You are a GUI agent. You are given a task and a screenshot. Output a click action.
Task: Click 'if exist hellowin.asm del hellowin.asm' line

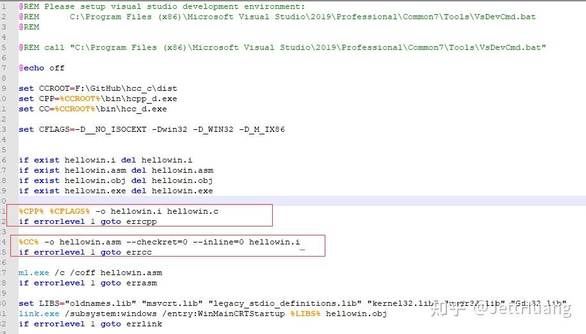[x=116, y=171]
